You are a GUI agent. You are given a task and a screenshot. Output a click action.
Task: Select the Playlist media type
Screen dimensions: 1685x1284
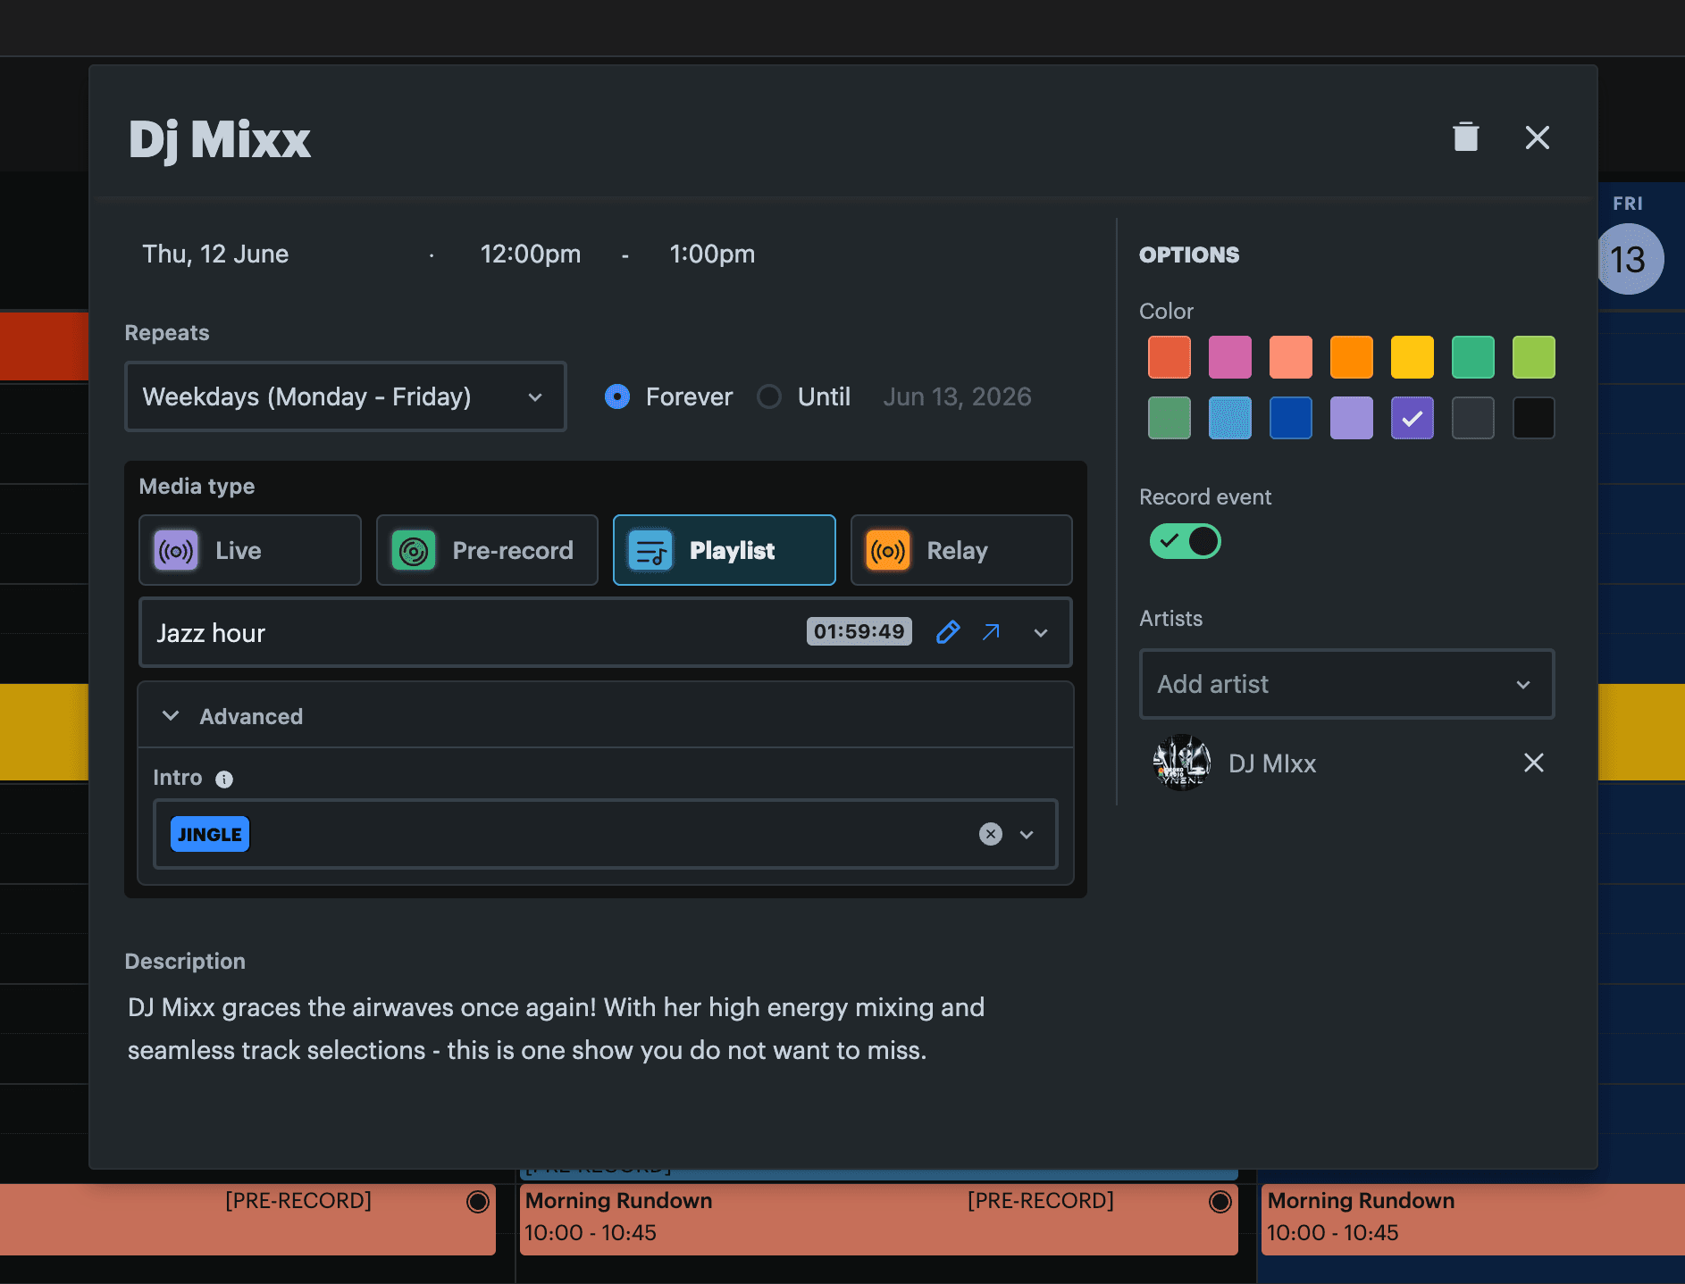coord(724,551)
